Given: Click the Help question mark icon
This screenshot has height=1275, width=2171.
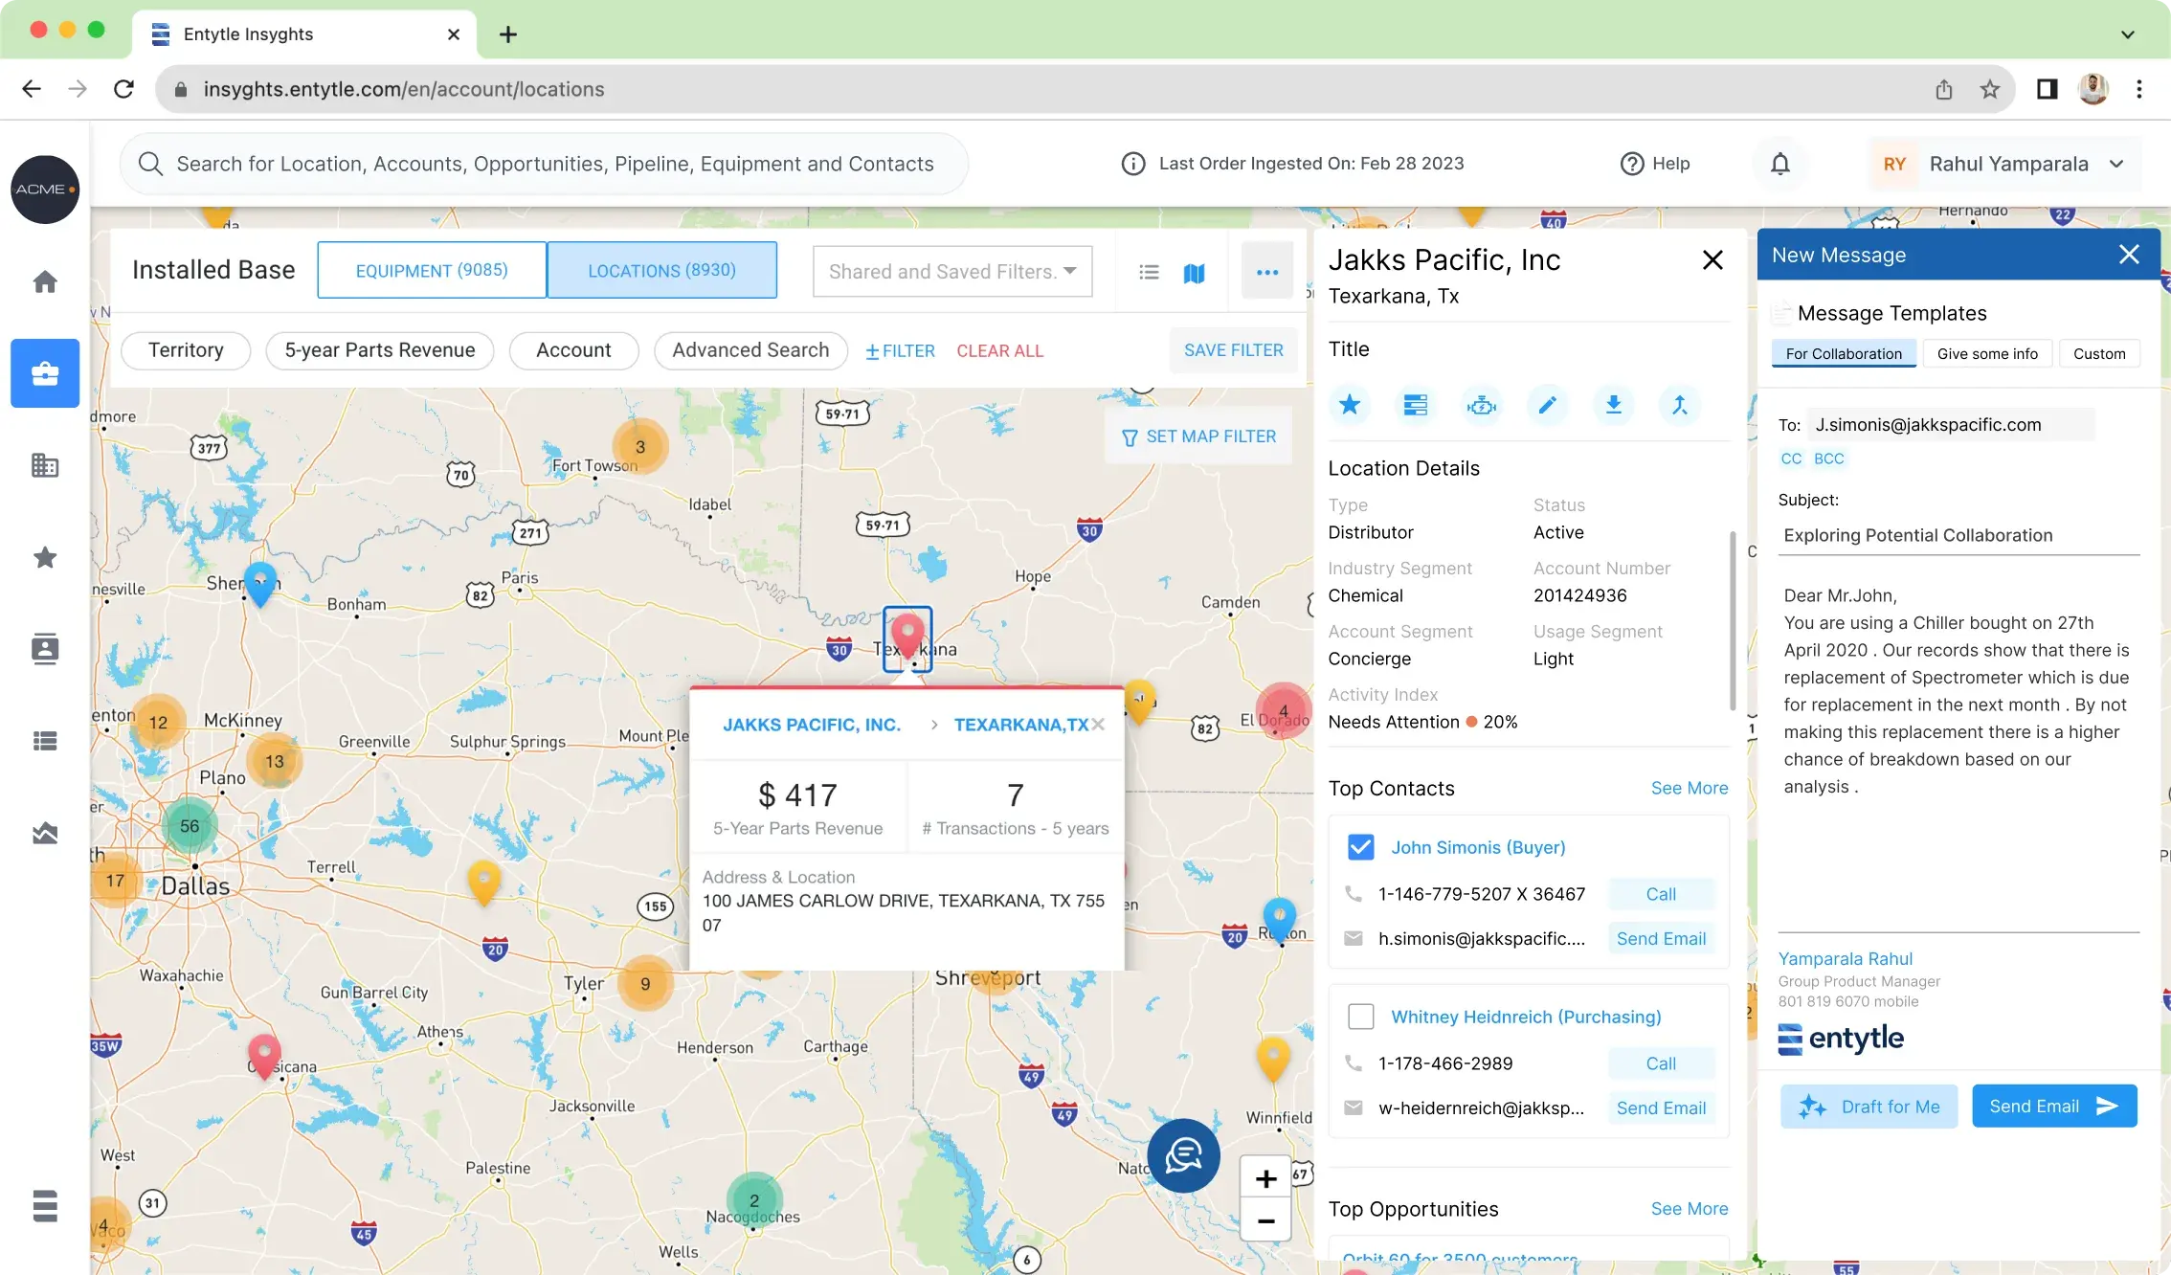Looking at the screenshot, I should point(1631,164).
